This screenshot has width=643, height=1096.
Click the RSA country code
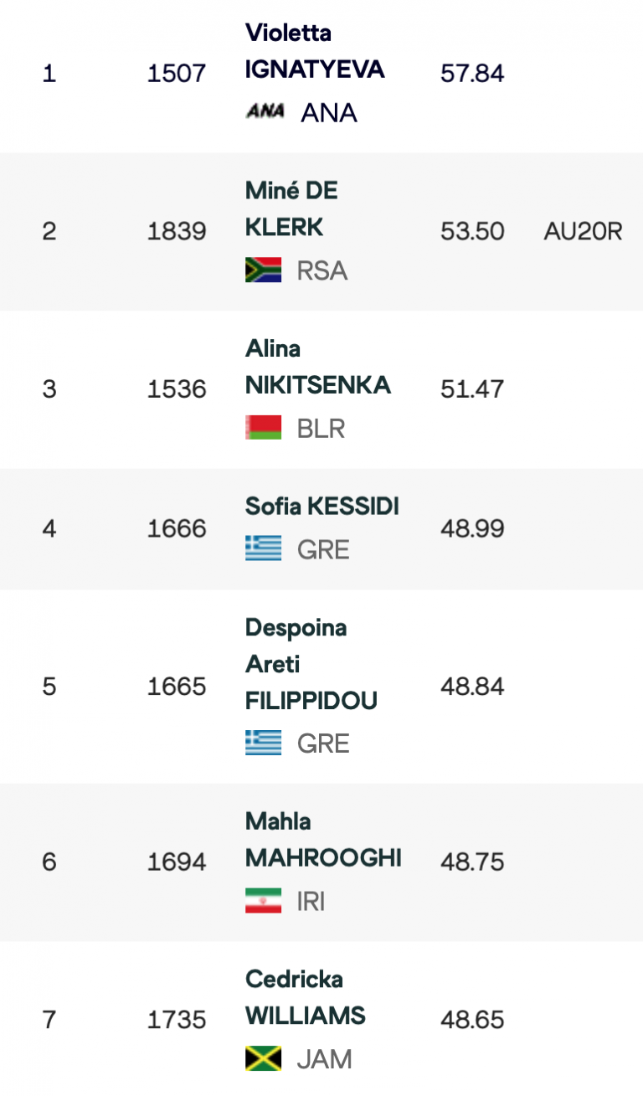click(321, 271)
